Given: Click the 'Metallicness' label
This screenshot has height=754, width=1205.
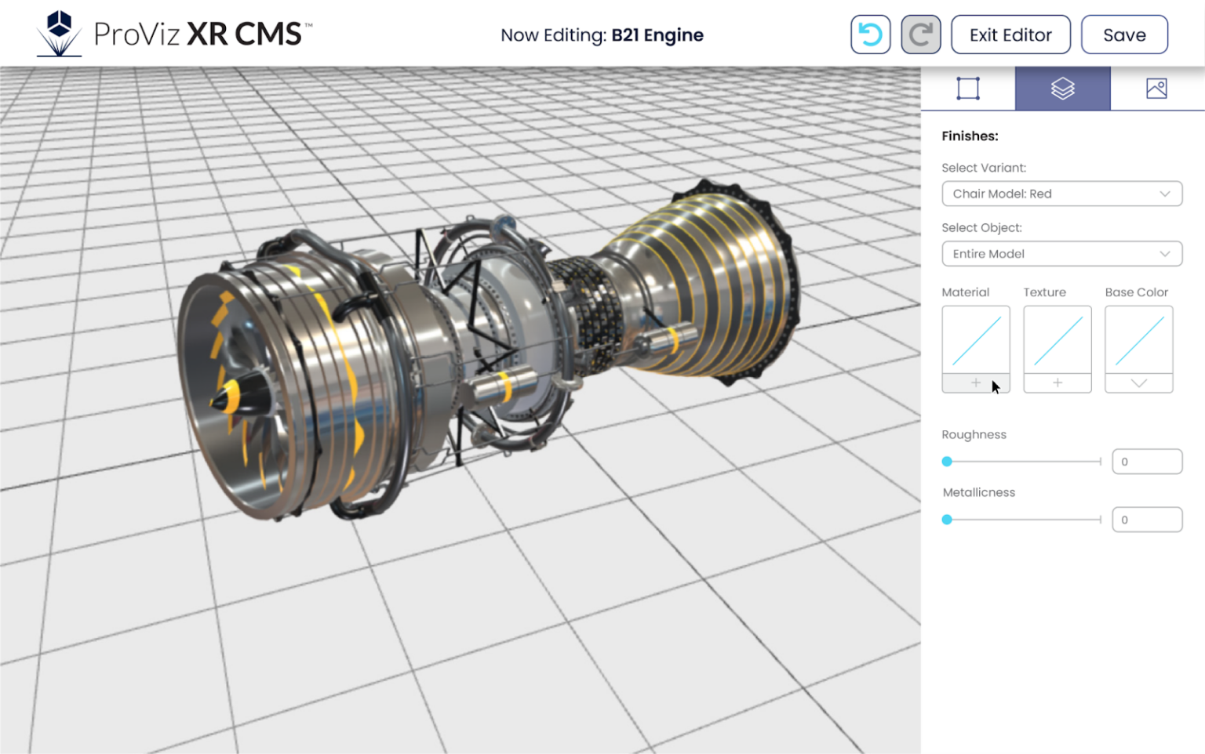Looking at the screenshot, I should point(979,492).
